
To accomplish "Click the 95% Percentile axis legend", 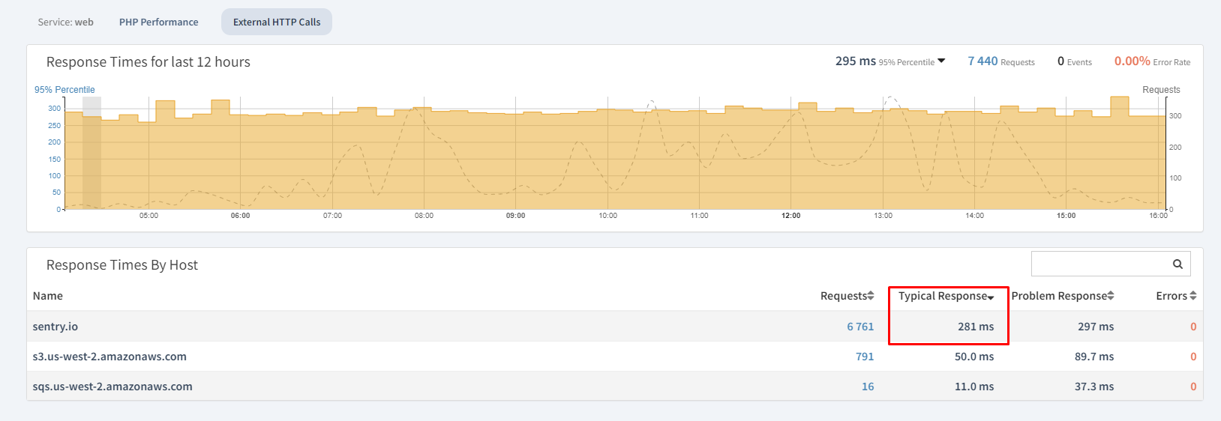I will pyautogui.click(x=64, y=90).
